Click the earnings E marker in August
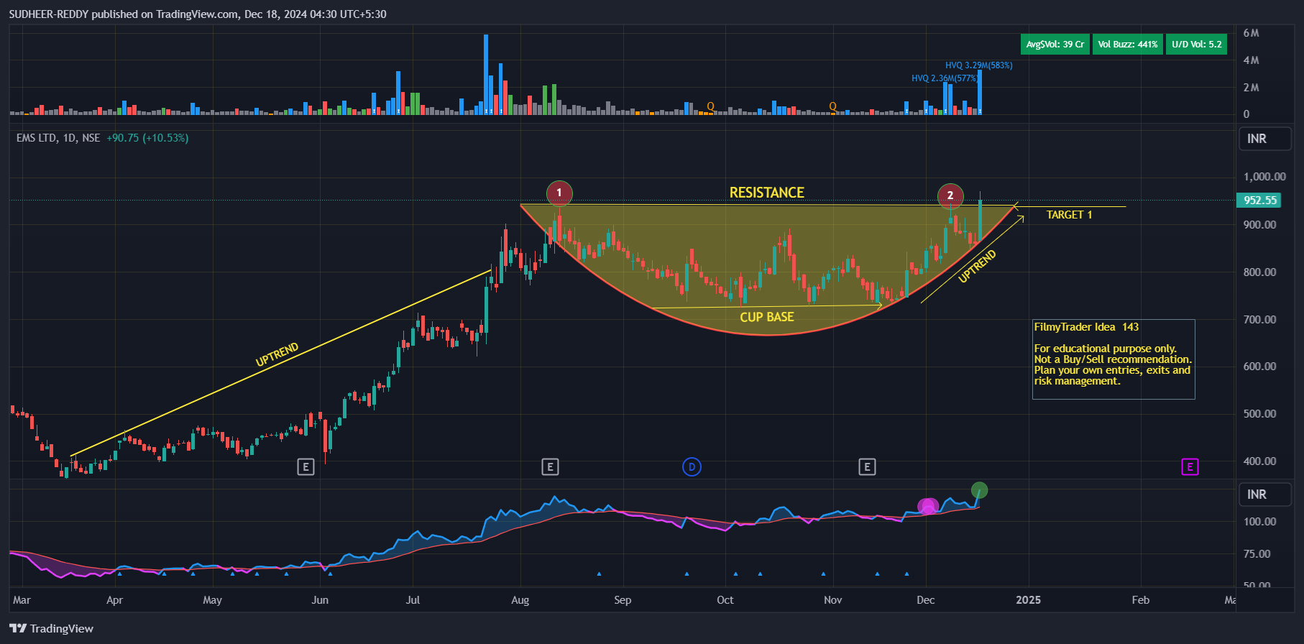The height and width of the screenshot is (644, 1304). click(x=550, y=467)
